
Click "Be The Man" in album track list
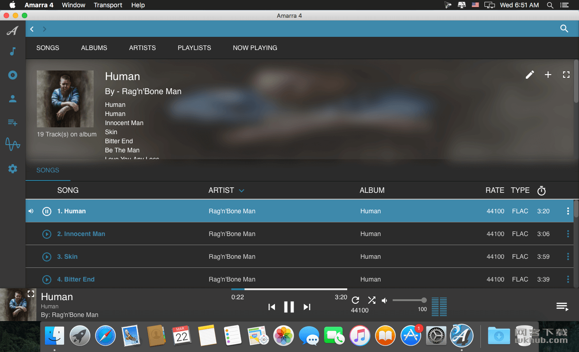coord(122,150)
